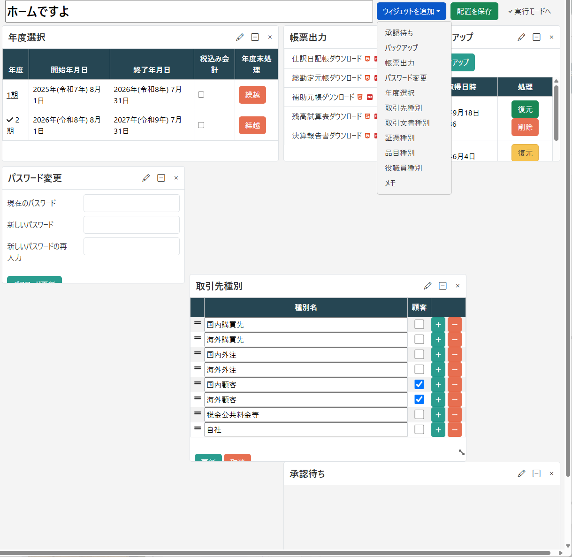Viewport: 572px width, 557px height.
Task: Click the pencil edit icon on the 取引先種別 widget
Action: 427,285
